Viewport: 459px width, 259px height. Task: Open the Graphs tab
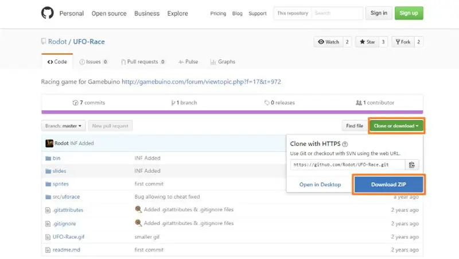[223, 62]
